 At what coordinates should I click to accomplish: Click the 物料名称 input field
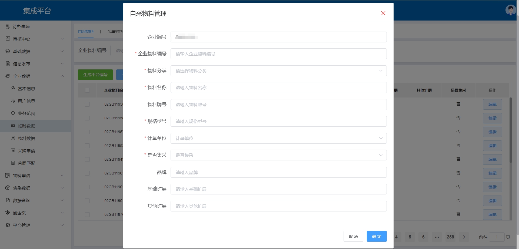[278, 88]
